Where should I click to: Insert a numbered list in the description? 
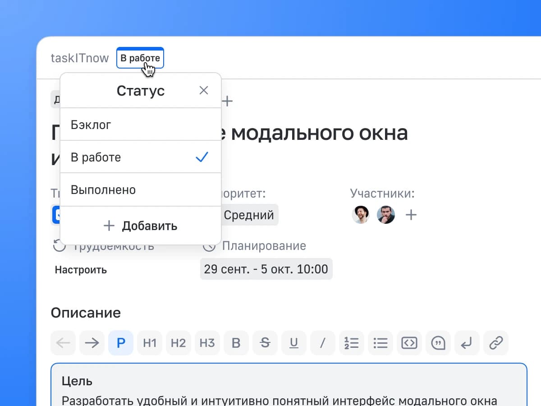(351, 343)
